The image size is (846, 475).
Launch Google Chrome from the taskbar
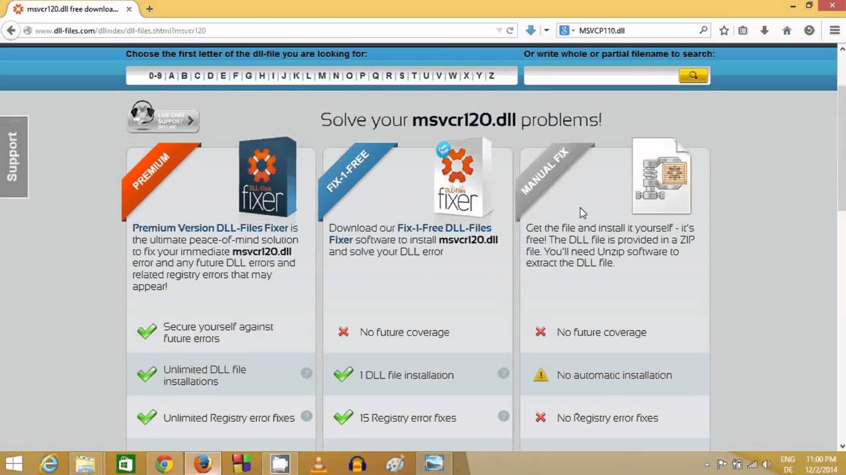164,464
